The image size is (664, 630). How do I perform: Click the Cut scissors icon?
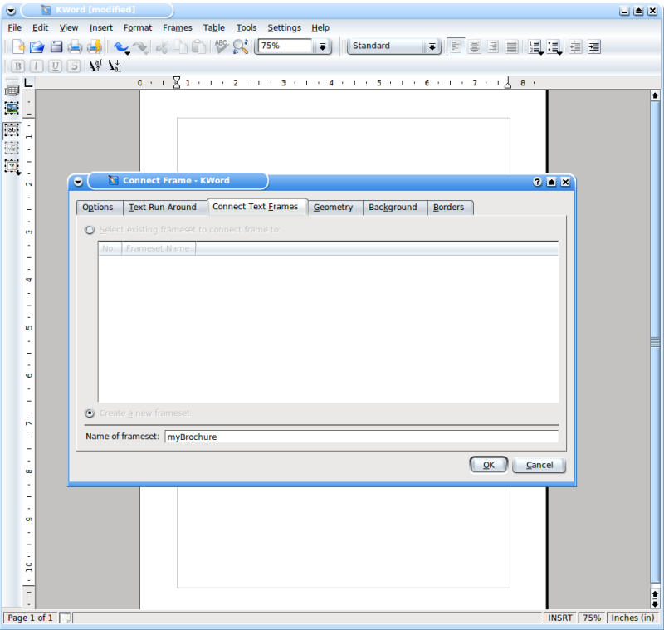[162, 46]
